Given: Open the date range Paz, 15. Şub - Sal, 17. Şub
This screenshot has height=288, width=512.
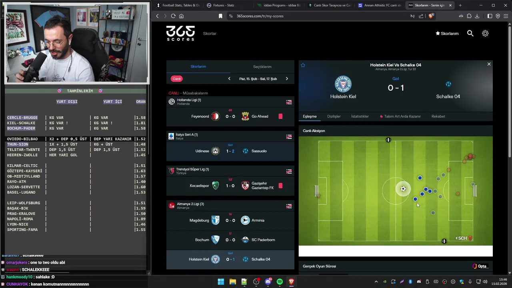Looking at the screenshot, I should [258, 79].
